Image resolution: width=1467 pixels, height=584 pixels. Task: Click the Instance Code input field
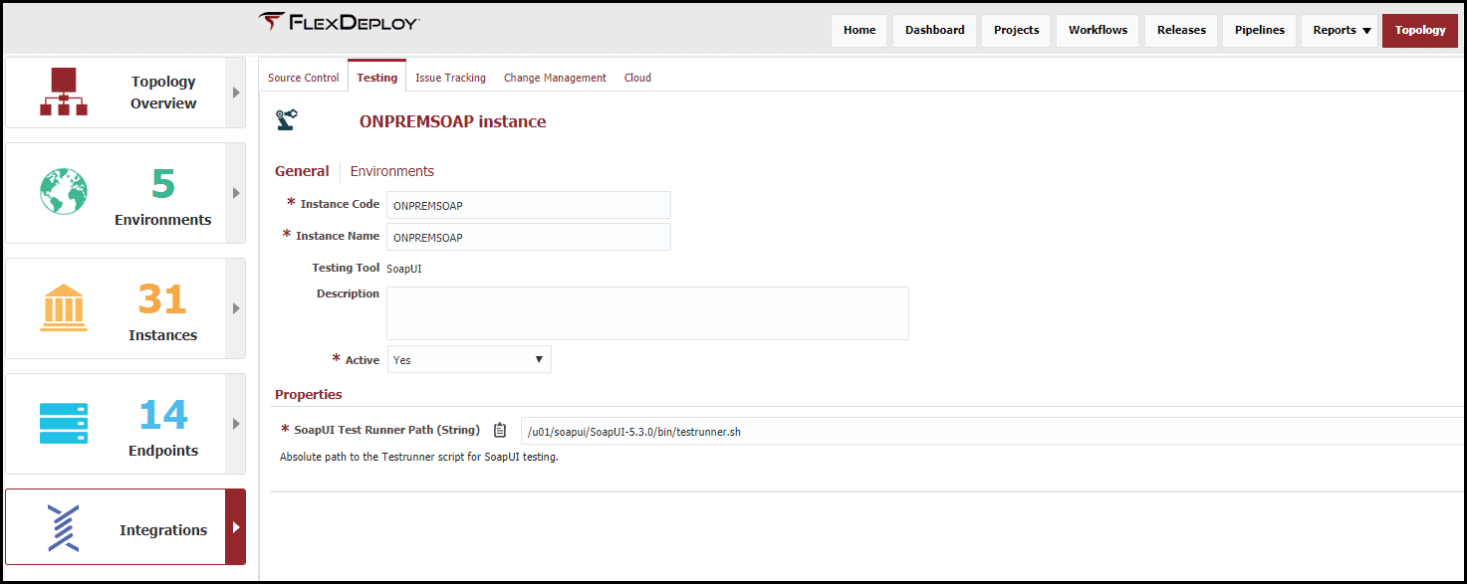pyautogui.click(x=529, y=205)
